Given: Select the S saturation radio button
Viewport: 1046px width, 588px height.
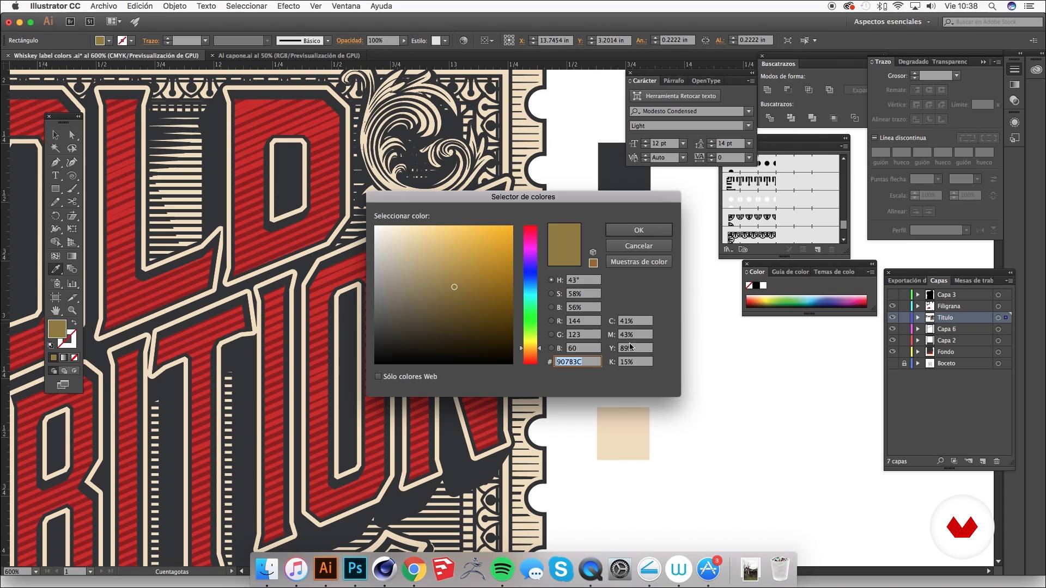Looking at the screenshot, I should click(551, 293).
